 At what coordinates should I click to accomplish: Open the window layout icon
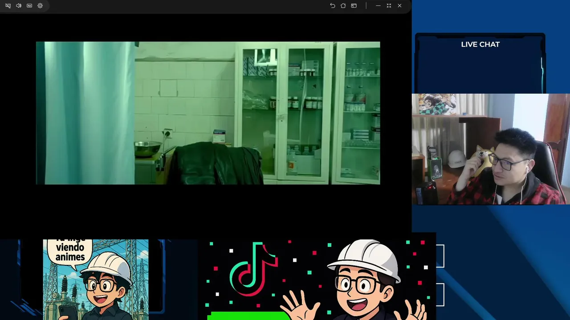[x=354, y=6]
